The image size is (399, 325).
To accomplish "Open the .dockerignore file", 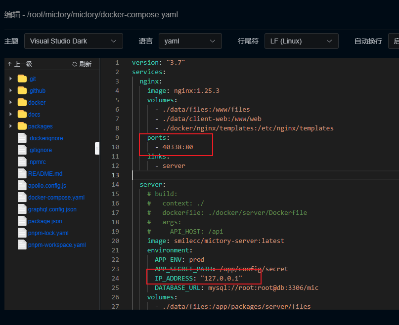I will [x=45, y=138].
